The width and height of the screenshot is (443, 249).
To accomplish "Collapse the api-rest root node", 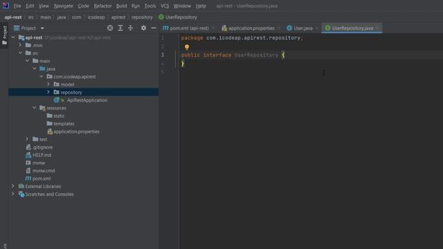I will 13,37.
